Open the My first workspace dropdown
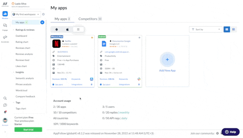The width and height of the screenshot is (243, 138). [x=26, y=14]
